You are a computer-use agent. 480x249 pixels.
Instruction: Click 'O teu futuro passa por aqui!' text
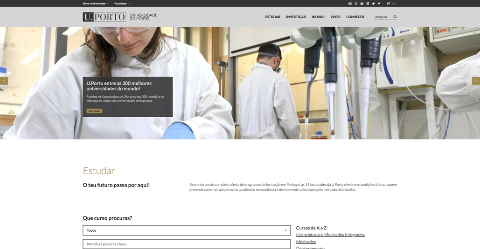116,185
